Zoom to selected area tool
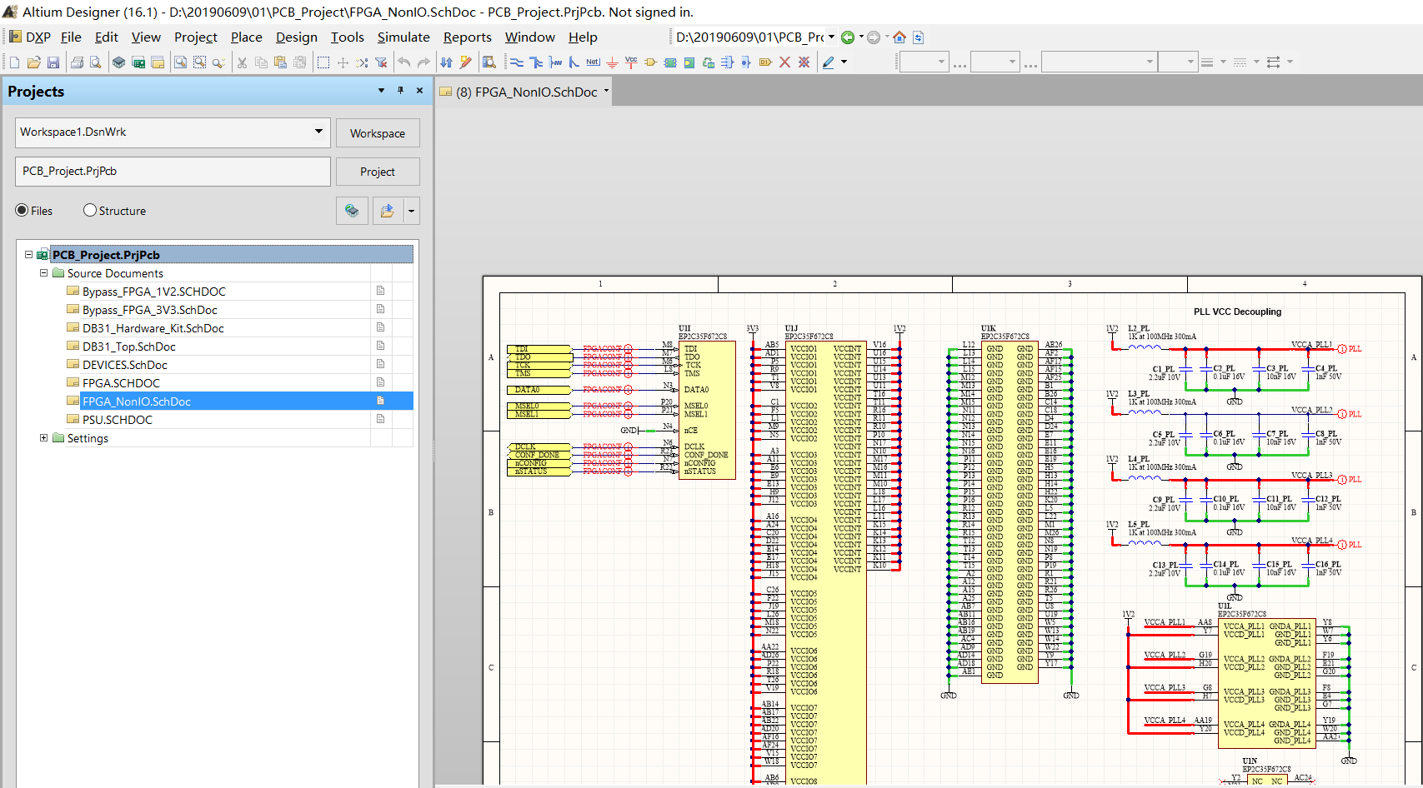Screen dimensions: 1423x788 tap(199, 62)
